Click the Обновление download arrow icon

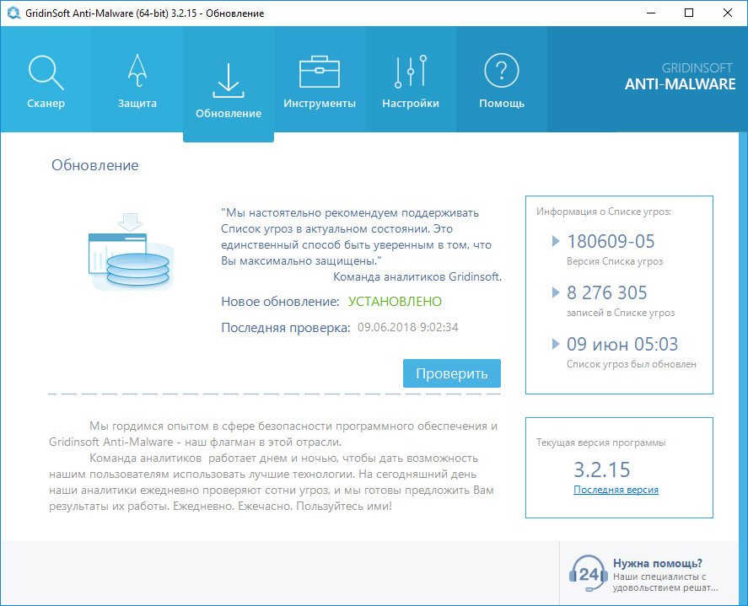coord(229,80)
